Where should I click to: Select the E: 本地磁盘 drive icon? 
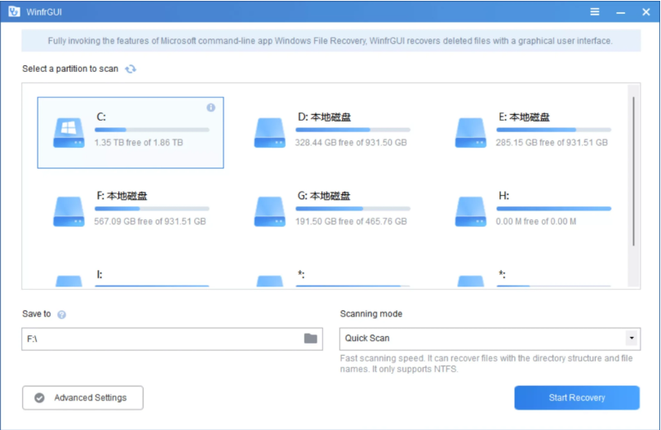[471, 132]
